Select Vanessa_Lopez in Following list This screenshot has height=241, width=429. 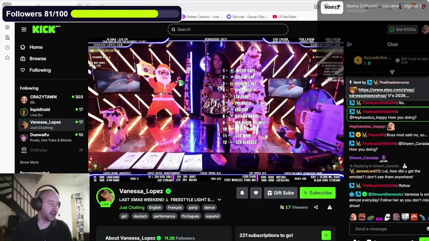point(51,125)
